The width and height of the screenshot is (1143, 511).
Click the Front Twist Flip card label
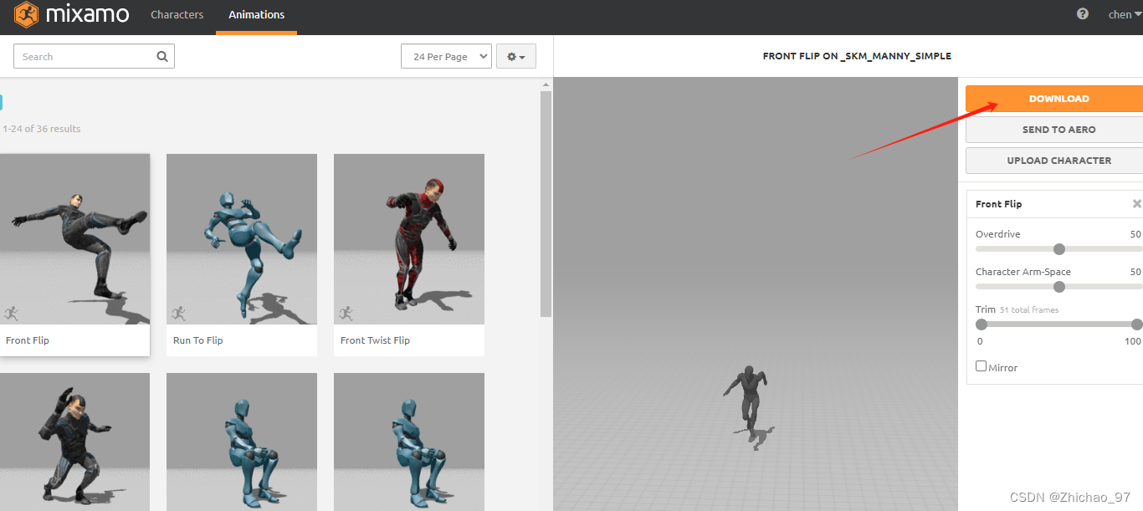[x=375, y=340]
